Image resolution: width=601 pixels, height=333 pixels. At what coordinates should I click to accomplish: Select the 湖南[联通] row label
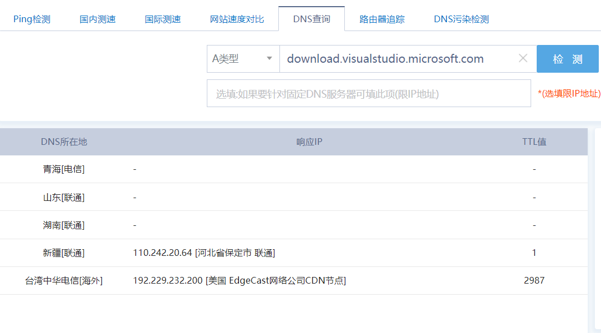64,225
